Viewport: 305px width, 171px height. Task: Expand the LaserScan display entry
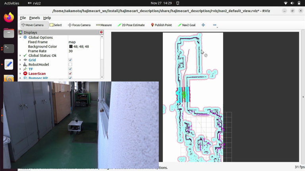click(x=21, y=74)
